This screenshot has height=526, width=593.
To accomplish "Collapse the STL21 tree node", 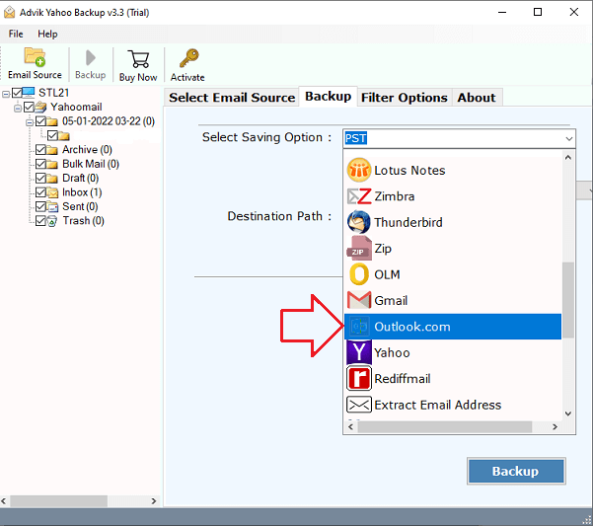I will [x=6, y=94].
